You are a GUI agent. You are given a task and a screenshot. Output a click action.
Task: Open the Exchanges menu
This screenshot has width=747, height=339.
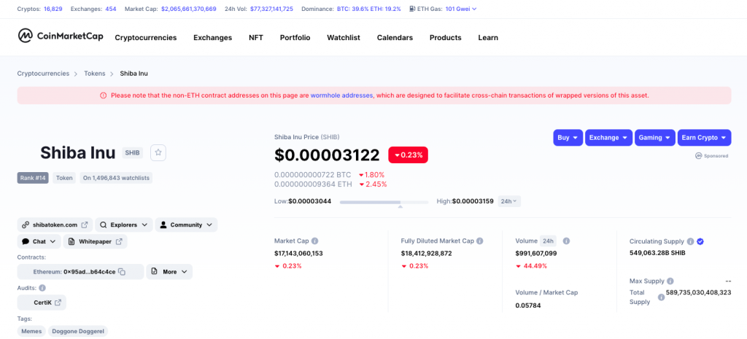212,38
